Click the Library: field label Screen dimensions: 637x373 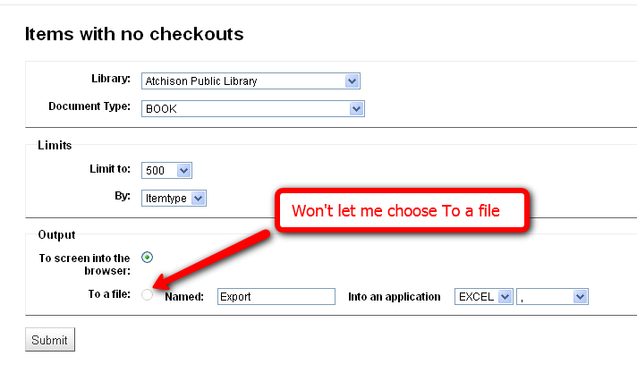(111, 80)
